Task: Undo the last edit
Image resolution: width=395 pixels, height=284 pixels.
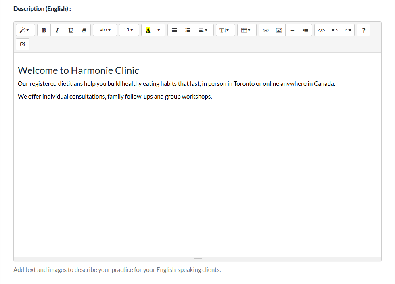Action: pyautogui.click(x=334, y=30)
